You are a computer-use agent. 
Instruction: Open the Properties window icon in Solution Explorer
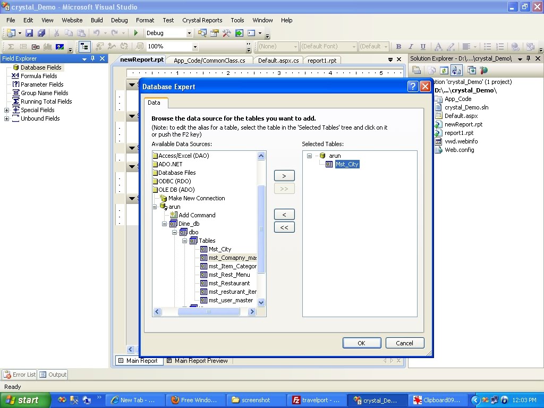[418, 70]
